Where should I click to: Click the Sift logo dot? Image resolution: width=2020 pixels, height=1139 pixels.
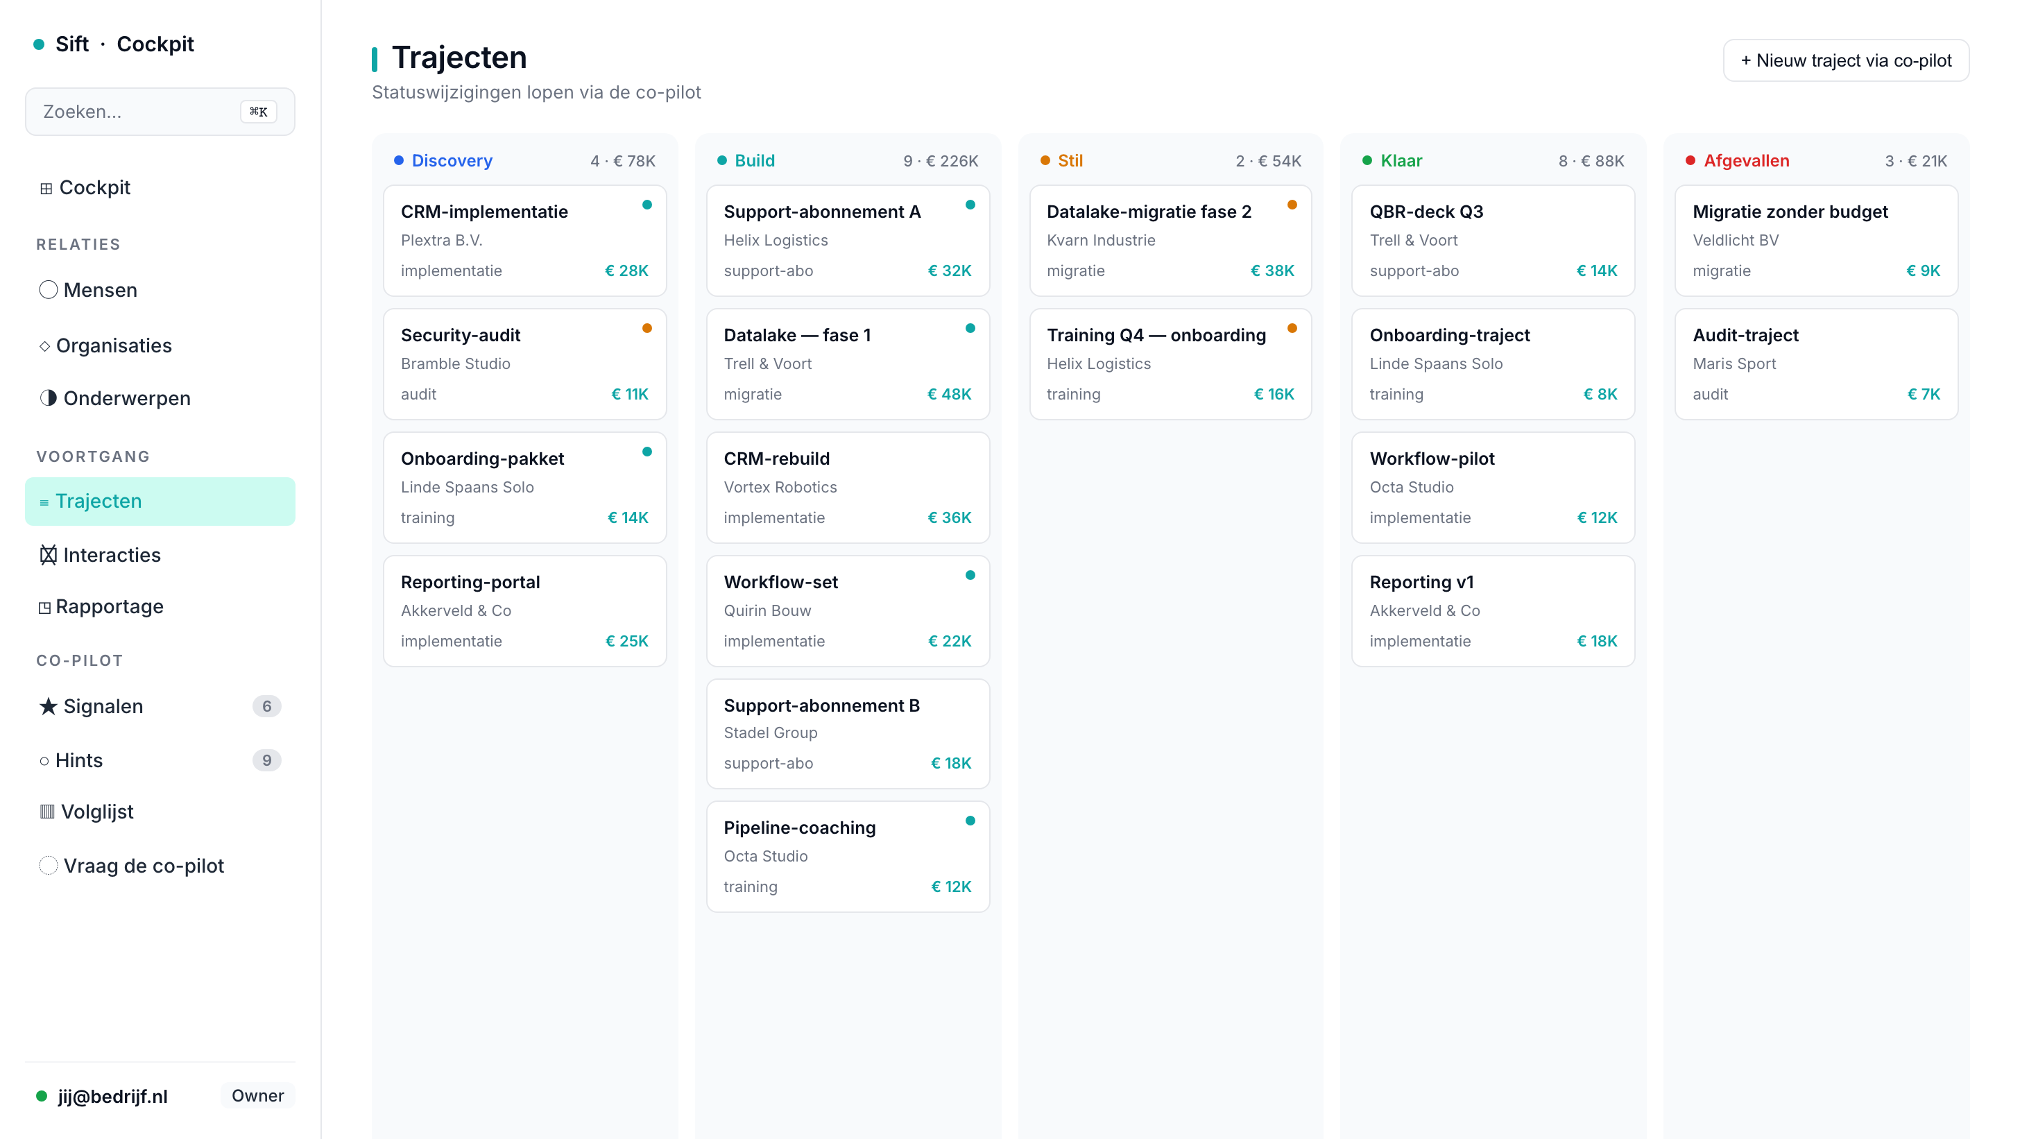(38, 44)
